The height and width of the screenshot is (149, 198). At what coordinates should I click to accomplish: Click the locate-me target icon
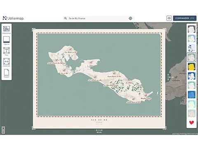[x=130, y=18]
